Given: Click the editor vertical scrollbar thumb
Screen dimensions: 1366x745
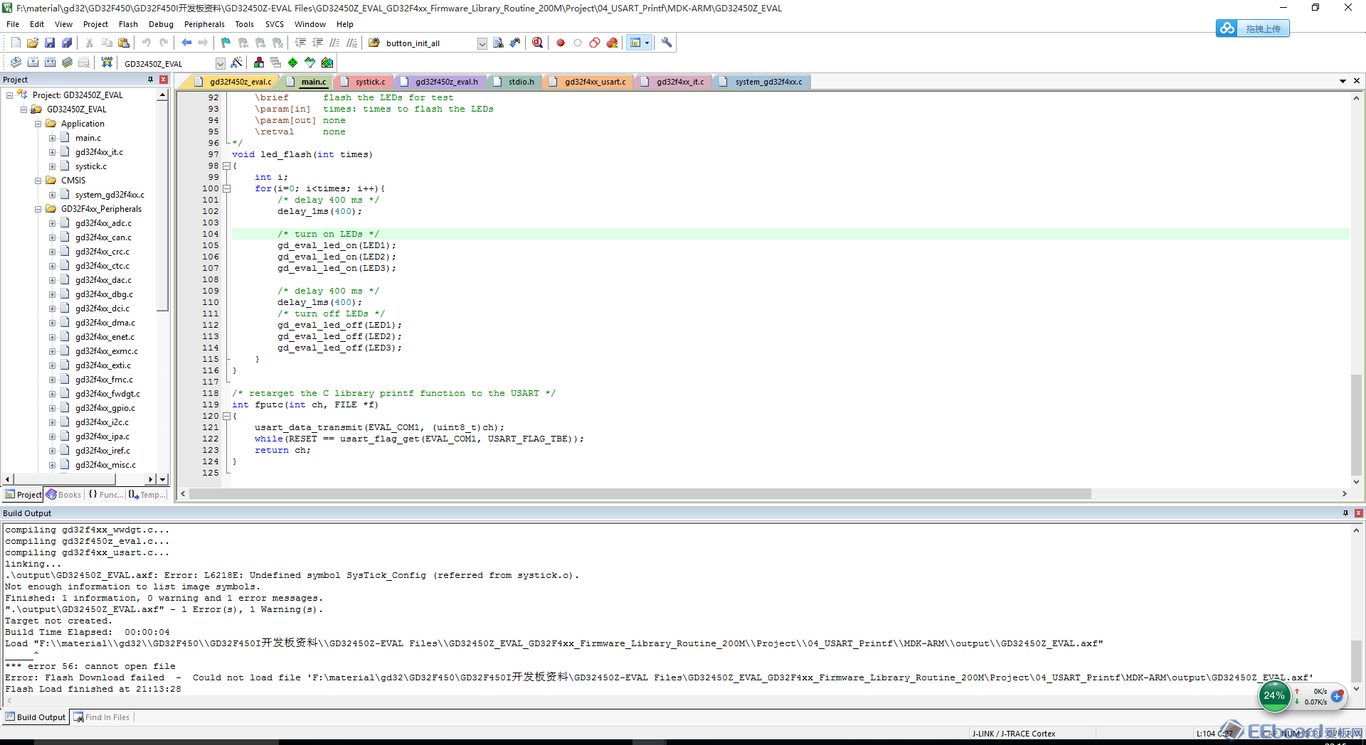Looking at the screenshot, I should click(1356, 424).
